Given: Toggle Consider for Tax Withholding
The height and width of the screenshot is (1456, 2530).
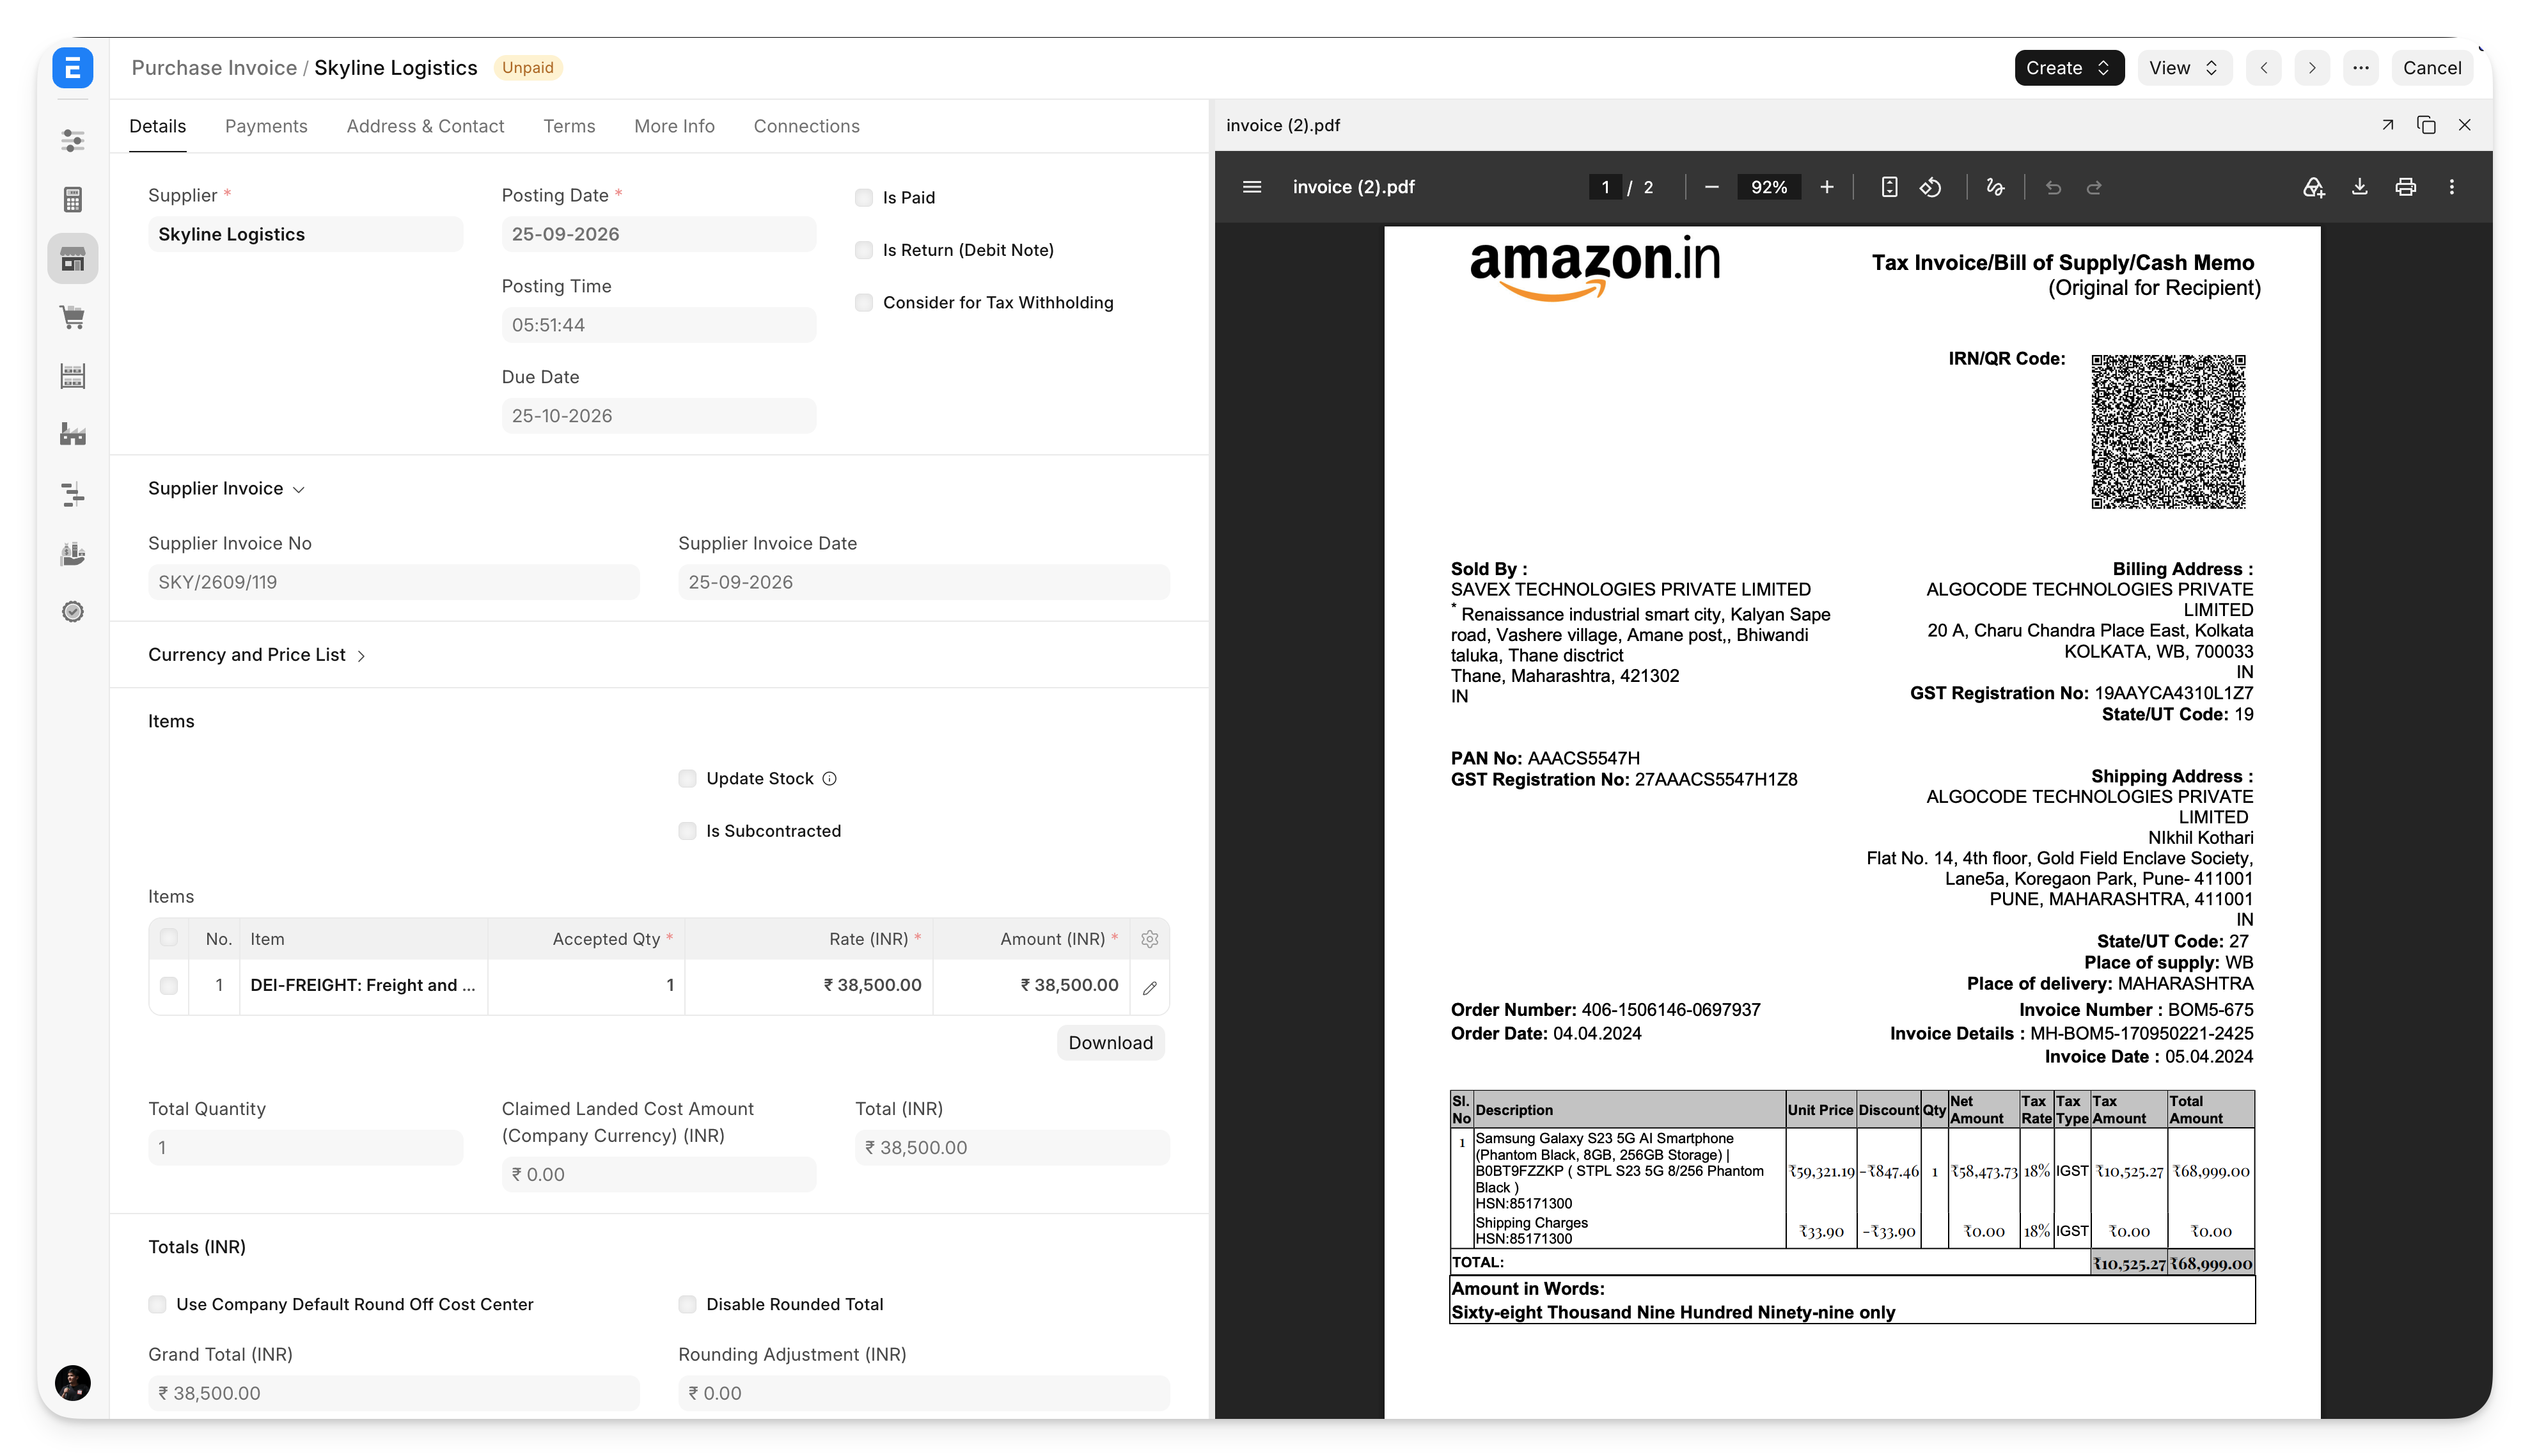Looking at the screenshot, I should point(863,303).
